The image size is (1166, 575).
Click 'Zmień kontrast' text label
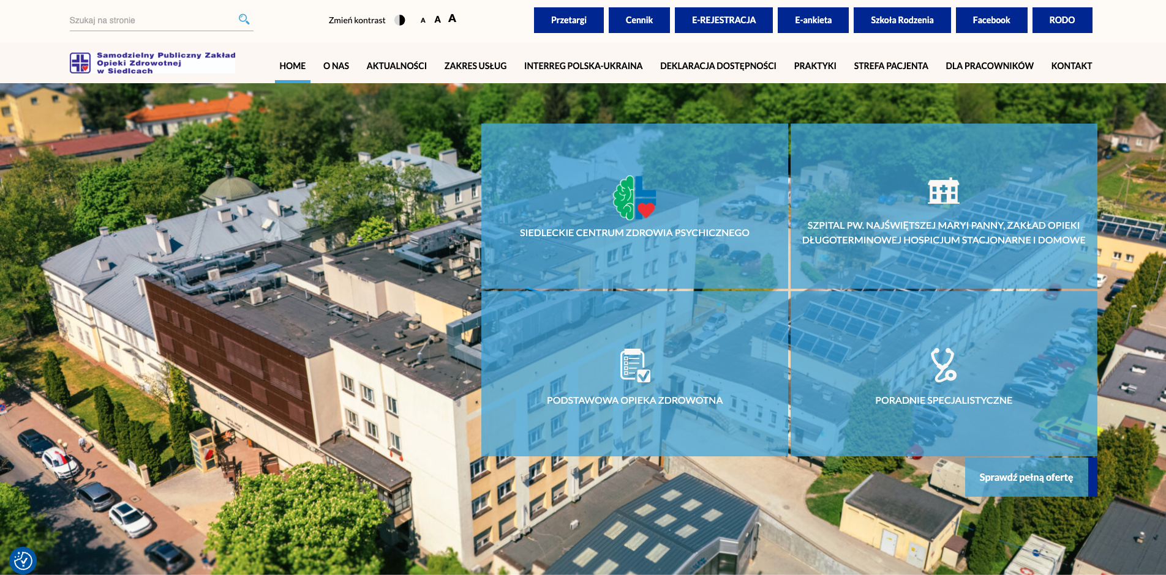(x=357, y=20)
